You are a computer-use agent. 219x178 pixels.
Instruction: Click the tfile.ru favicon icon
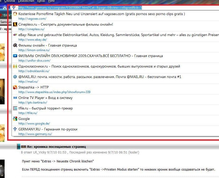pyautogui.click(x=15, y=108)
